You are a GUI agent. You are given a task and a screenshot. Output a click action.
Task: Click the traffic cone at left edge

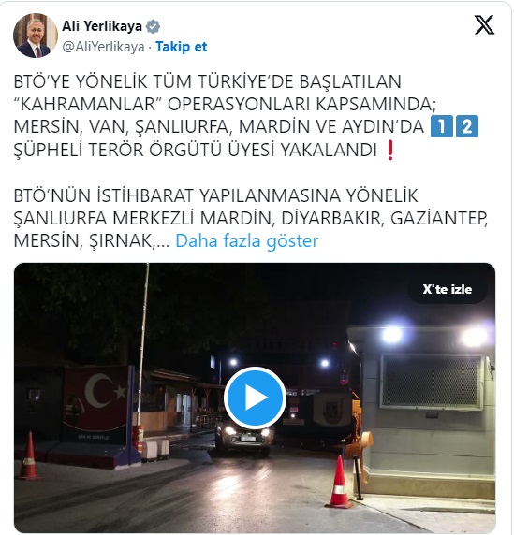(29, 455)
